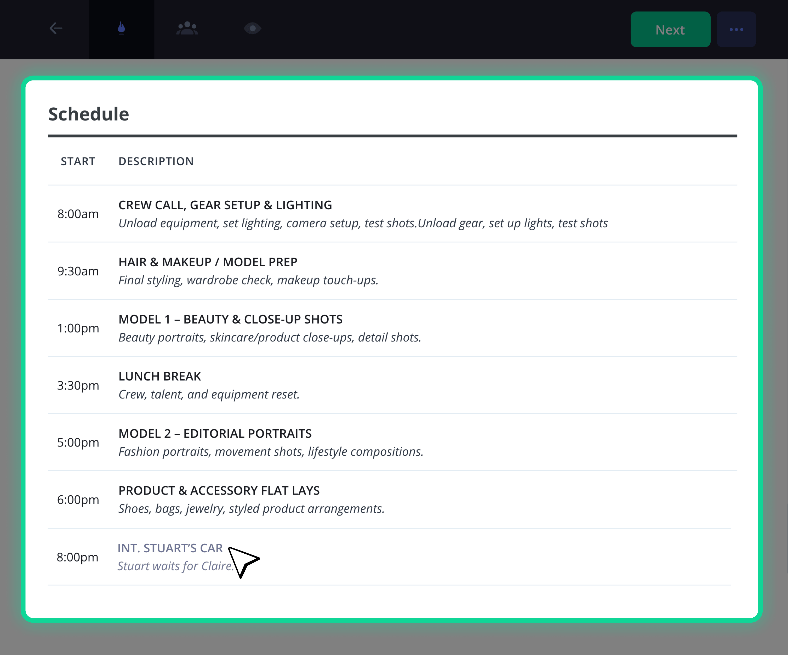788x655 pixels.
Task: Click the 3:30pm start time
Action: (x=78, y=385)
